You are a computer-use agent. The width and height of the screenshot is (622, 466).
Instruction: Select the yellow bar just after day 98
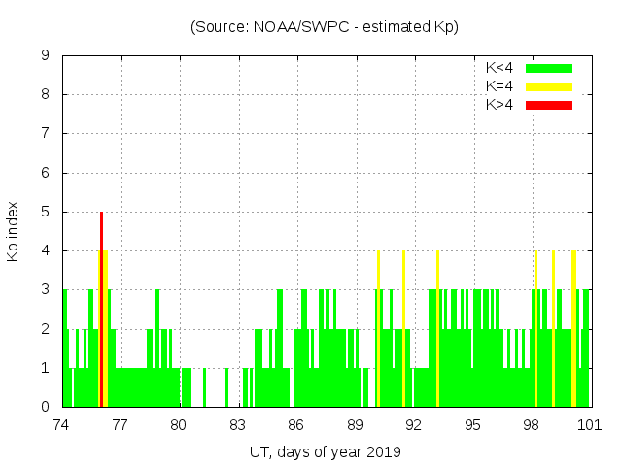point(536,328)
